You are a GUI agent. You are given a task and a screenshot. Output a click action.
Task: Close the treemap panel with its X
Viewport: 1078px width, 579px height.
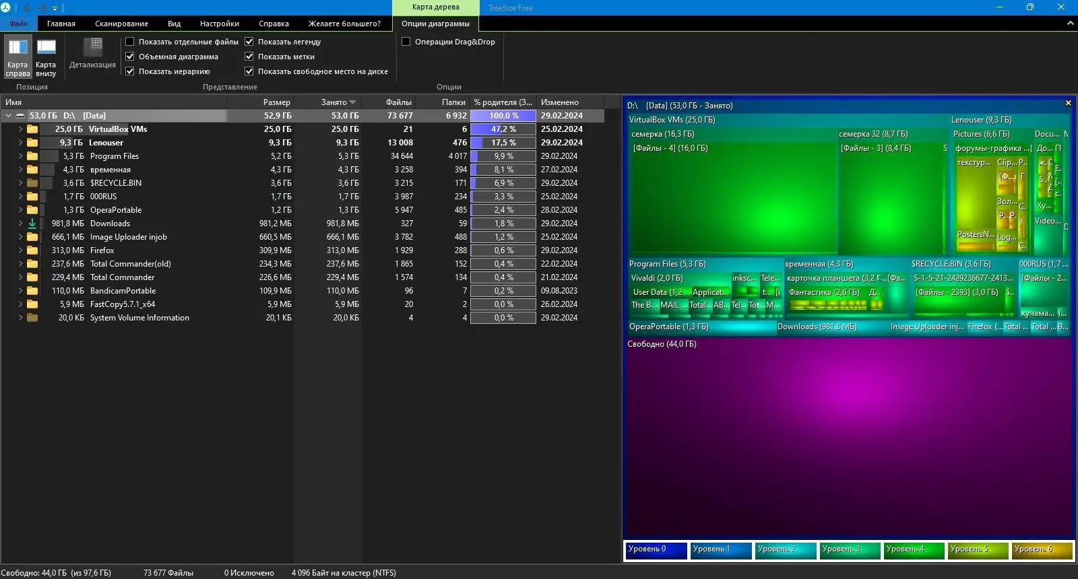pyautogui.click(x=1068, y=103)
